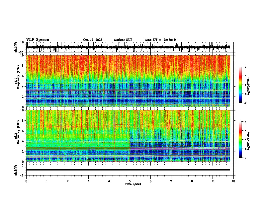The width and height of the screenshot is (263, 203).
Task: Click the "ch.3(V)" axis label
Action: coord(16,170)
